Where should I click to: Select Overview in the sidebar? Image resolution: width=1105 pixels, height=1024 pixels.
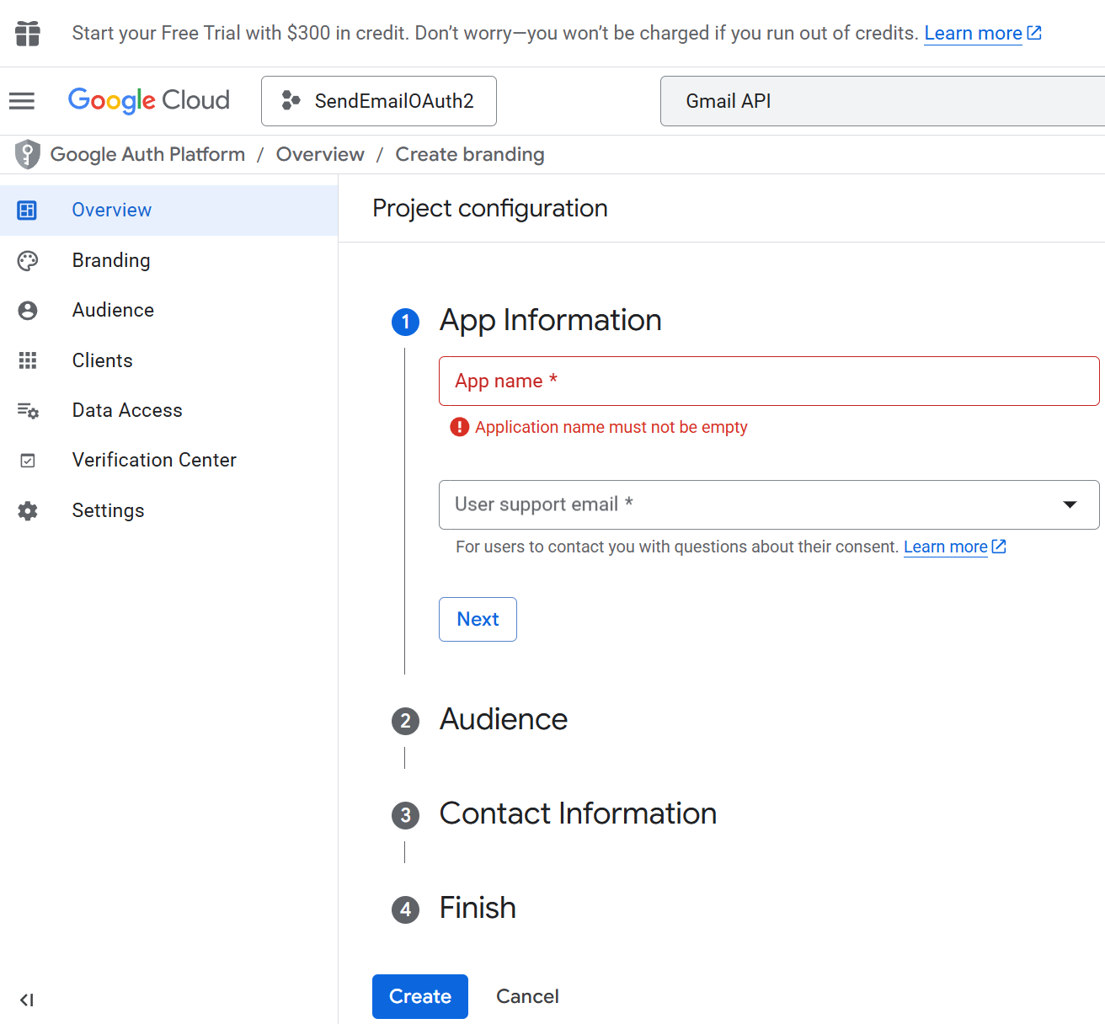pos(112,211)
